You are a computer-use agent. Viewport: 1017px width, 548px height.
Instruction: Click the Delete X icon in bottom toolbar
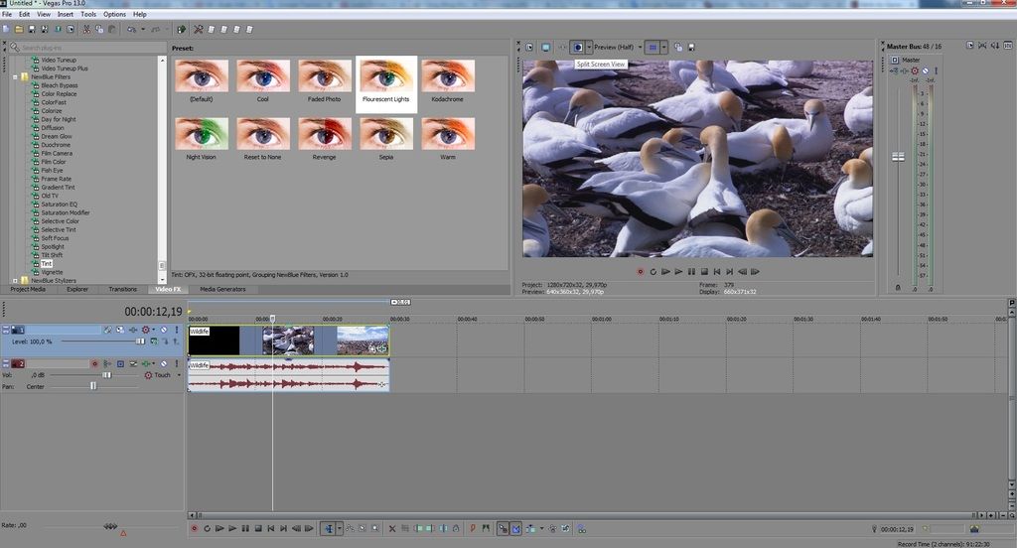tap(391, 529)
